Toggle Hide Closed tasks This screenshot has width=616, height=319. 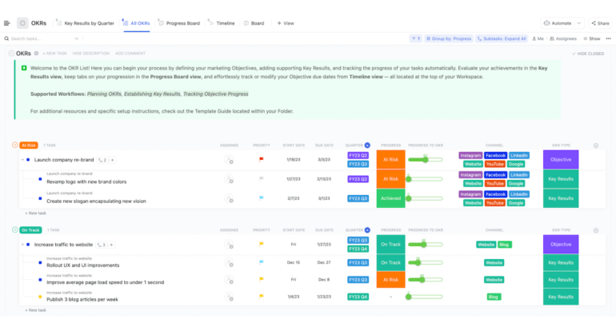tap(588, 54)
